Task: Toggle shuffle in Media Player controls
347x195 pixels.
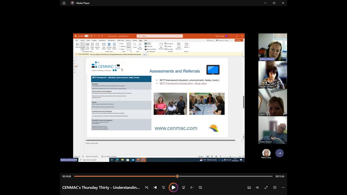Action: point(147,187)
